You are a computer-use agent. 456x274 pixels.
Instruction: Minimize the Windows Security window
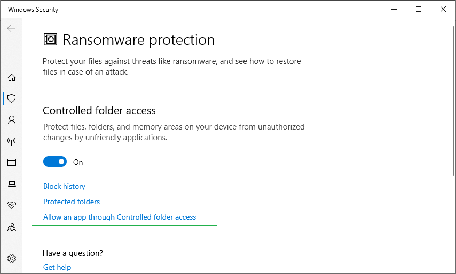point(394,9)
